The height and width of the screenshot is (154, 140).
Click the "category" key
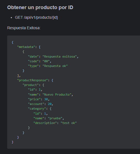(x=37, y=109)
